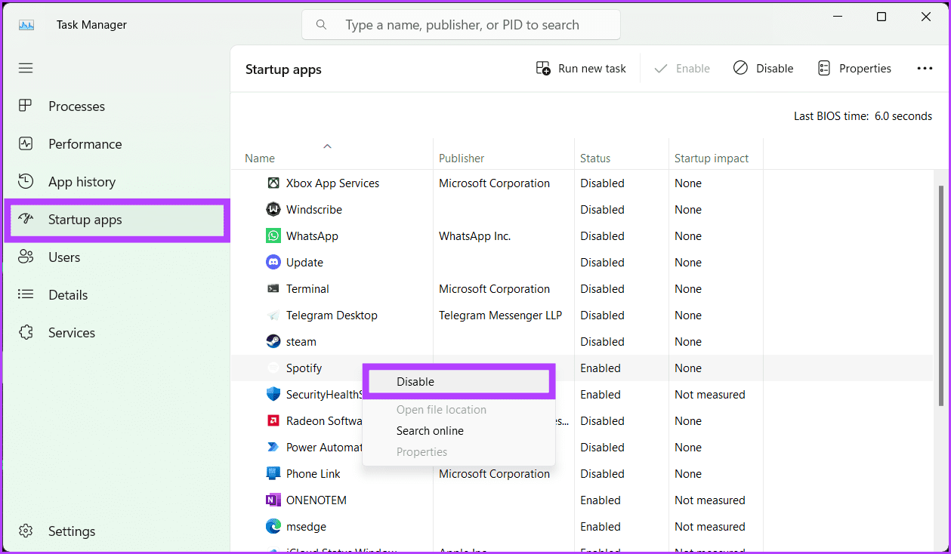Select the WhatsApp icon
Screen dimensions: 951x554
click(x=273, y=235)
